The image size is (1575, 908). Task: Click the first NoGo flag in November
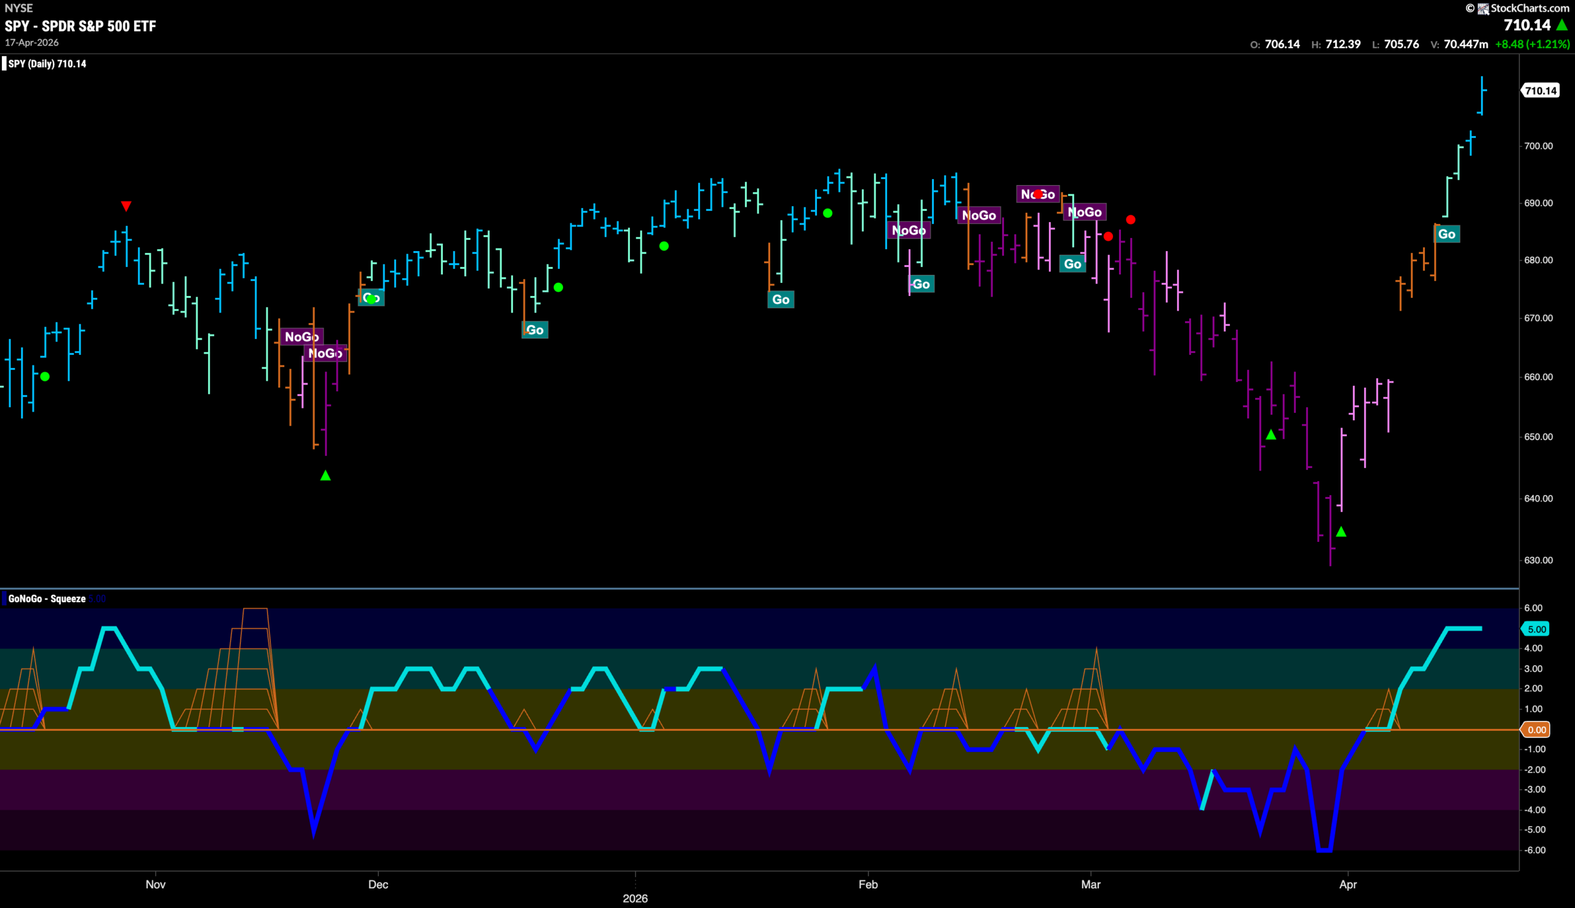(x=302, y=337)
